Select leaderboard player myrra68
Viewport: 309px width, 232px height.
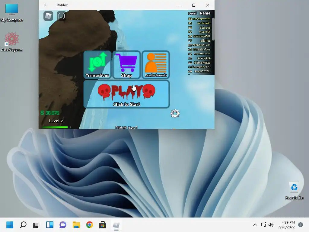coord(205,32)
